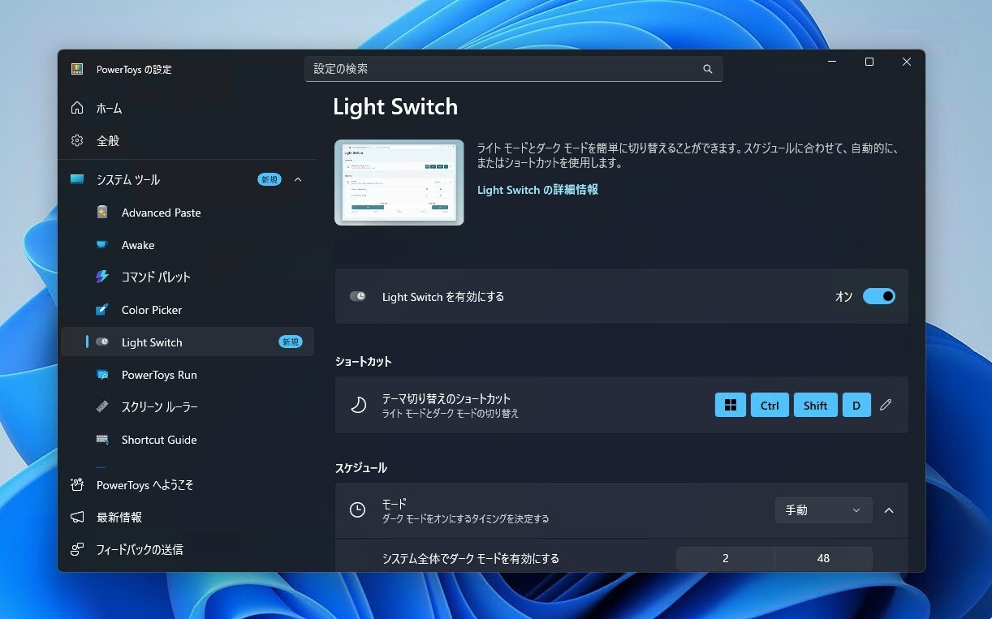
Task: Click the スケジュール section heading
Action: pos(360,467)
